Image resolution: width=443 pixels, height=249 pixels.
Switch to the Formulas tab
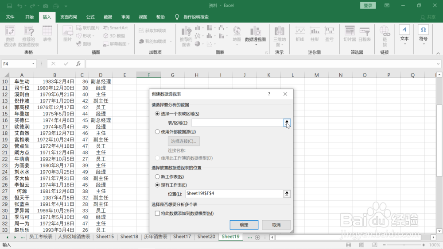click(90, 17)
